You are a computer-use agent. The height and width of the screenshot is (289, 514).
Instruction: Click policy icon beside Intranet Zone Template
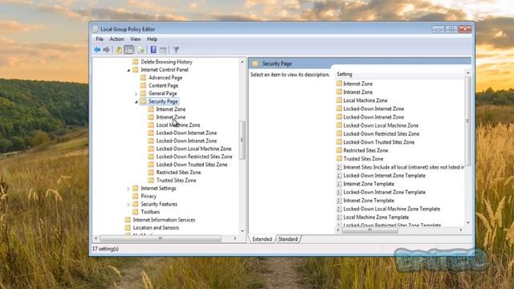(339, 201)
